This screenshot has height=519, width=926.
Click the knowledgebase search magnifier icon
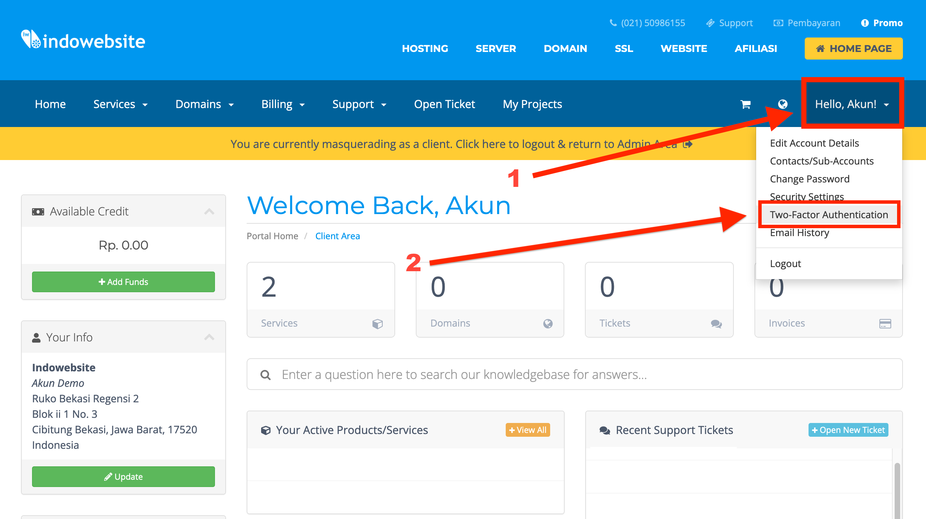tap(265, 374)
